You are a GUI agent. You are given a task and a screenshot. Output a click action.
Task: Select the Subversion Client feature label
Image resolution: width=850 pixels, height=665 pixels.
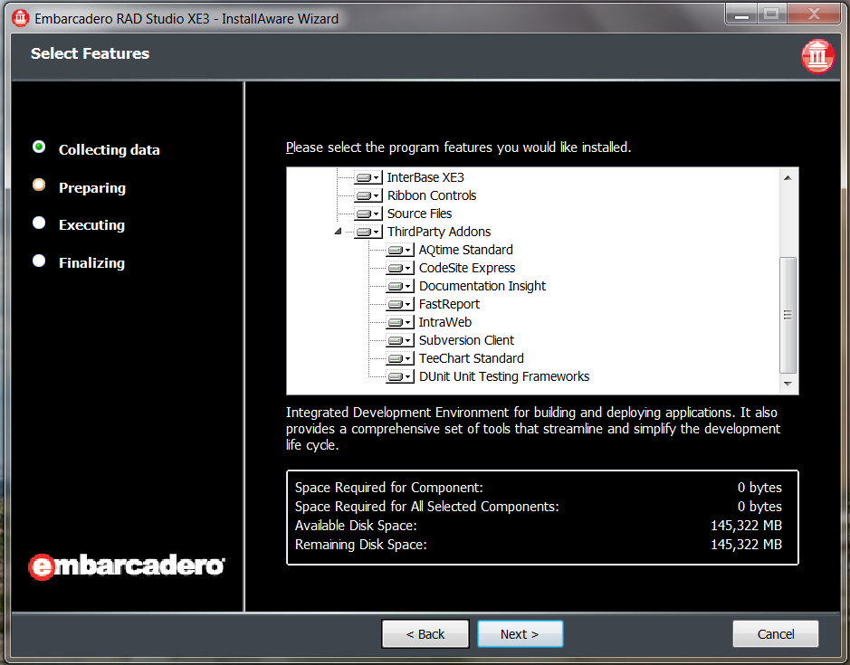click(x=466, y=340)
